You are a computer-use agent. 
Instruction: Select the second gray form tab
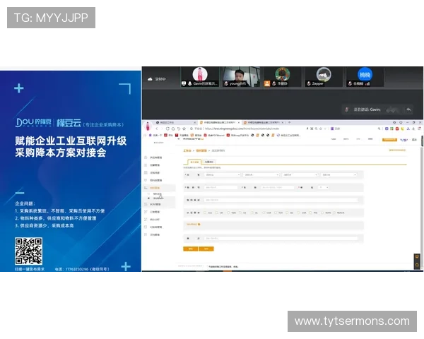(x=208, y=162)
